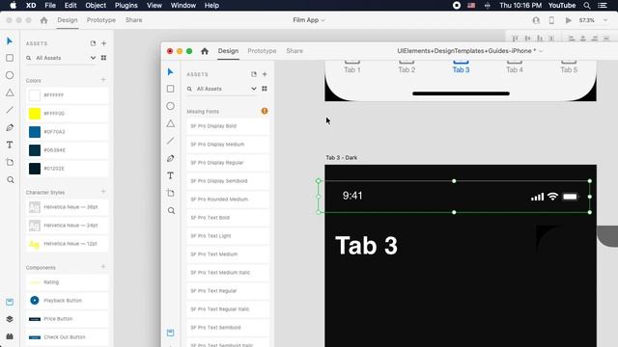Switch to Prototype tab in Film App window
Image resolution: width=618 pixels, height=347 pixels.
pyautogui.click(x=101, y=20)
